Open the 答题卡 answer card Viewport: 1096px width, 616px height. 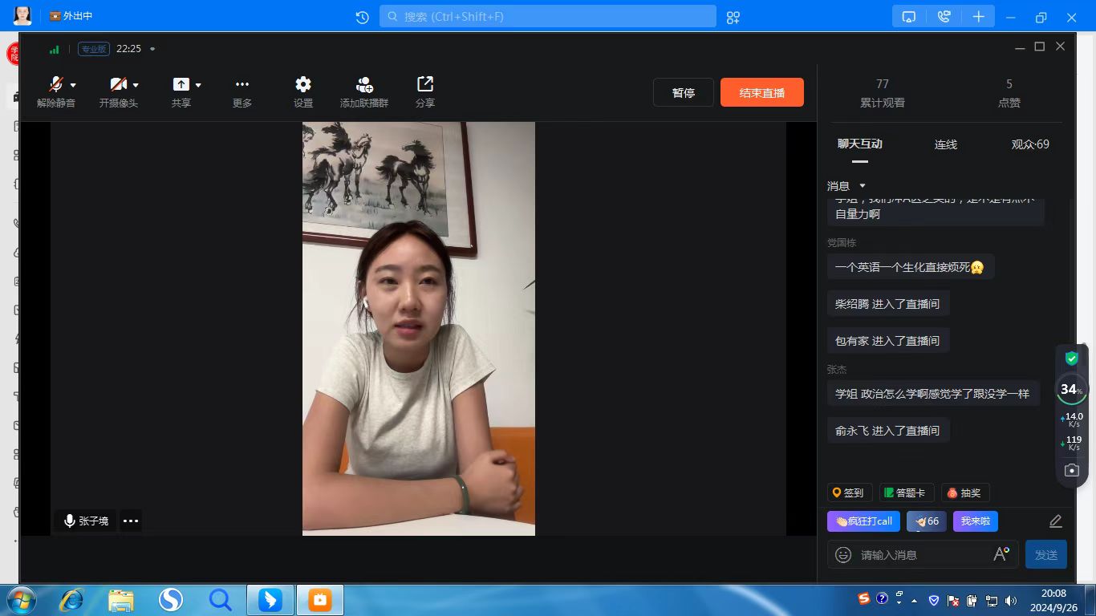pos(906,492)
